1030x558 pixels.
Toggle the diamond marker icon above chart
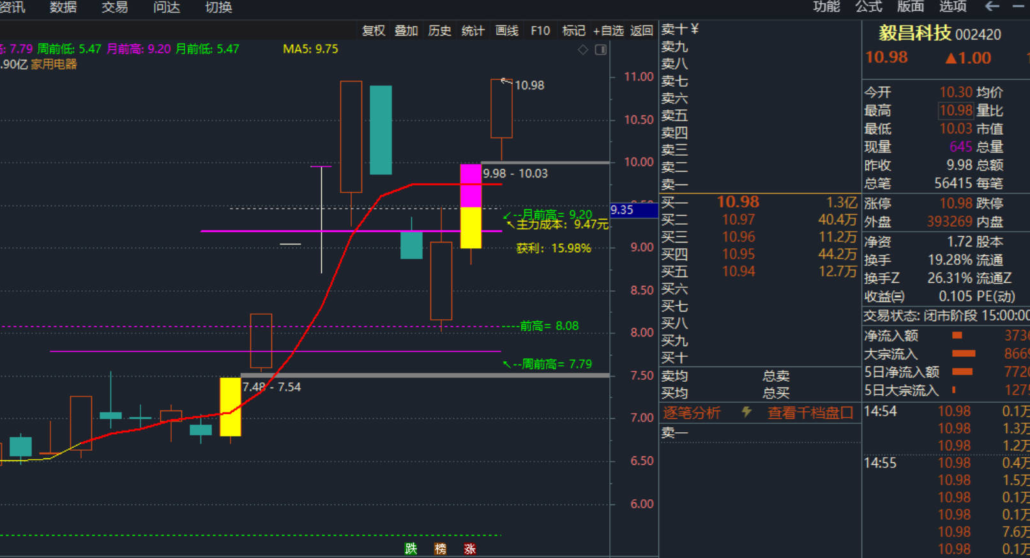(583, 50)
